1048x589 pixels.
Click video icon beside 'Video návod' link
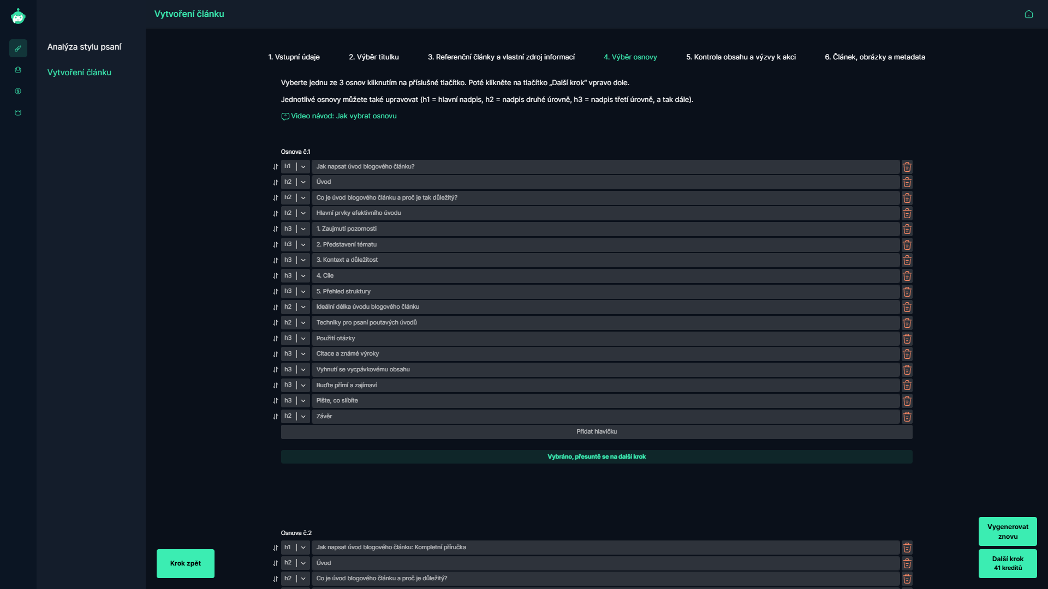tap(285, 116)
